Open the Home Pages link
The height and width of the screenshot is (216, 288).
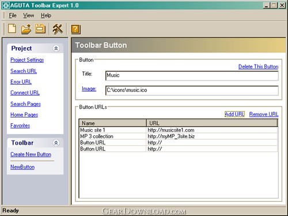[x=24, y=115]
